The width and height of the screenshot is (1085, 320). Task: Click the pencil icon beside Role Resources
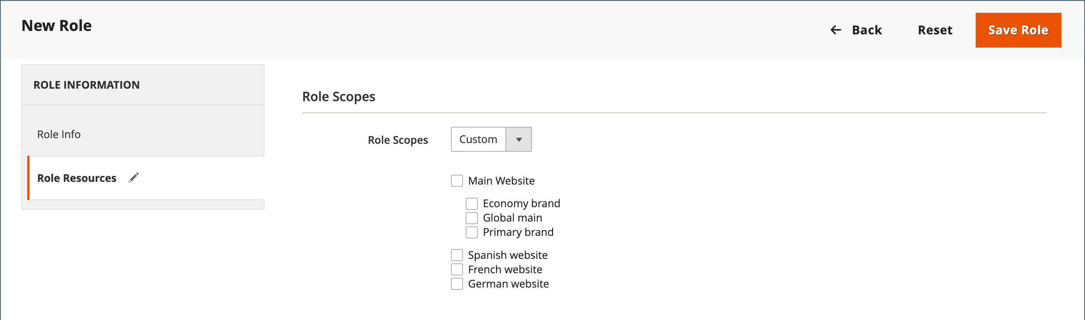tap(134, 178)
